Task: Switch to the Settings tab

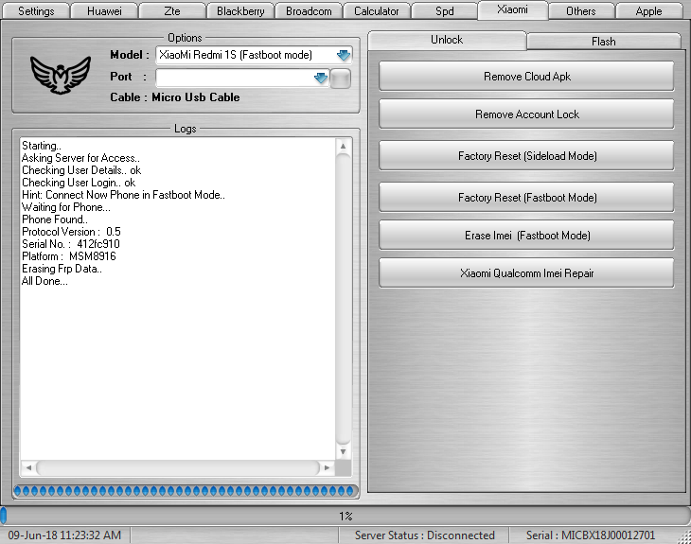Action: point(36,11)
